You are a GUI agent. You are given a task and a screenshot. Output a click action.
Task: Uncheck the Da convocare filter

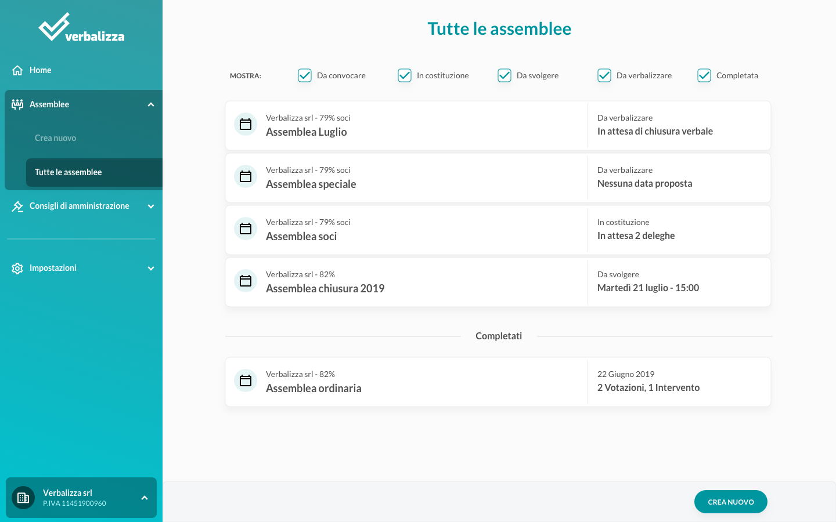pos(305,75)
